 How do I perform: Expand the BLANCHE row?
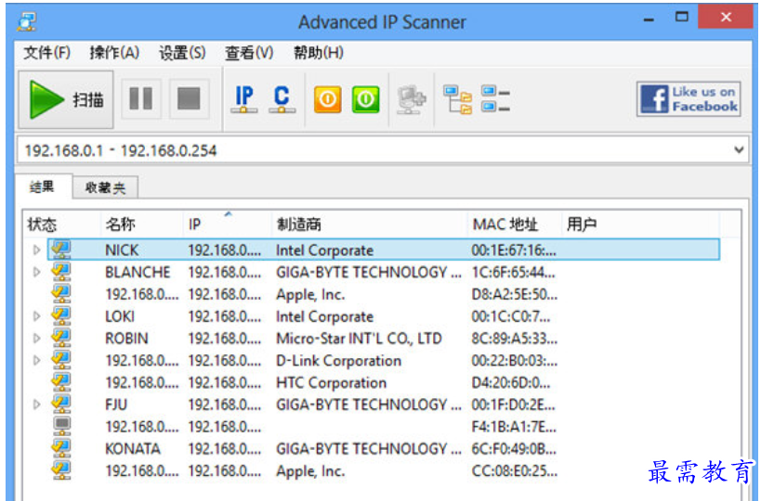coord(36,273)
